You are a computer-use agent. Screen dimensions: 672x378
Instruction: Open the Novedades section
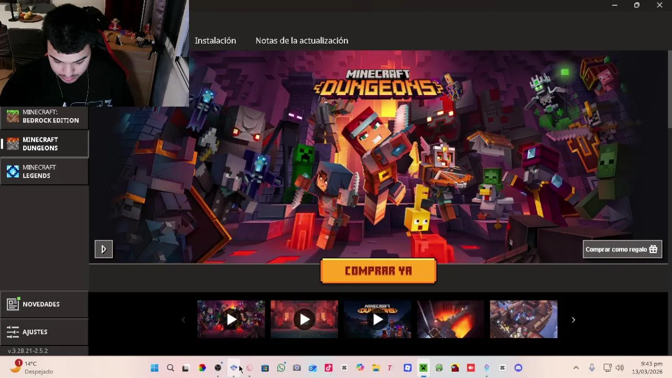[x=44, y=304]
